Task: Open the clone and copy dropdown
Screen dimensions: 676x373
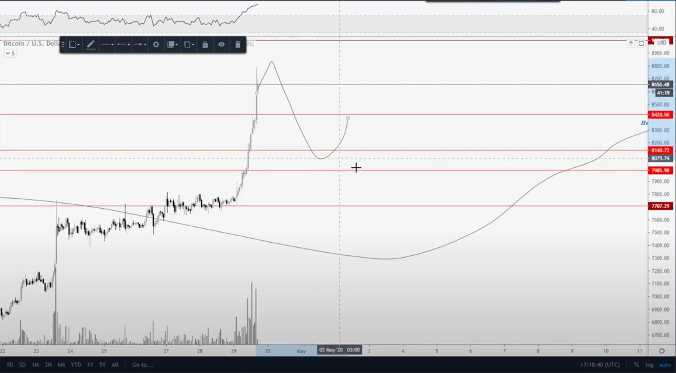Action: tap(188, 44)
